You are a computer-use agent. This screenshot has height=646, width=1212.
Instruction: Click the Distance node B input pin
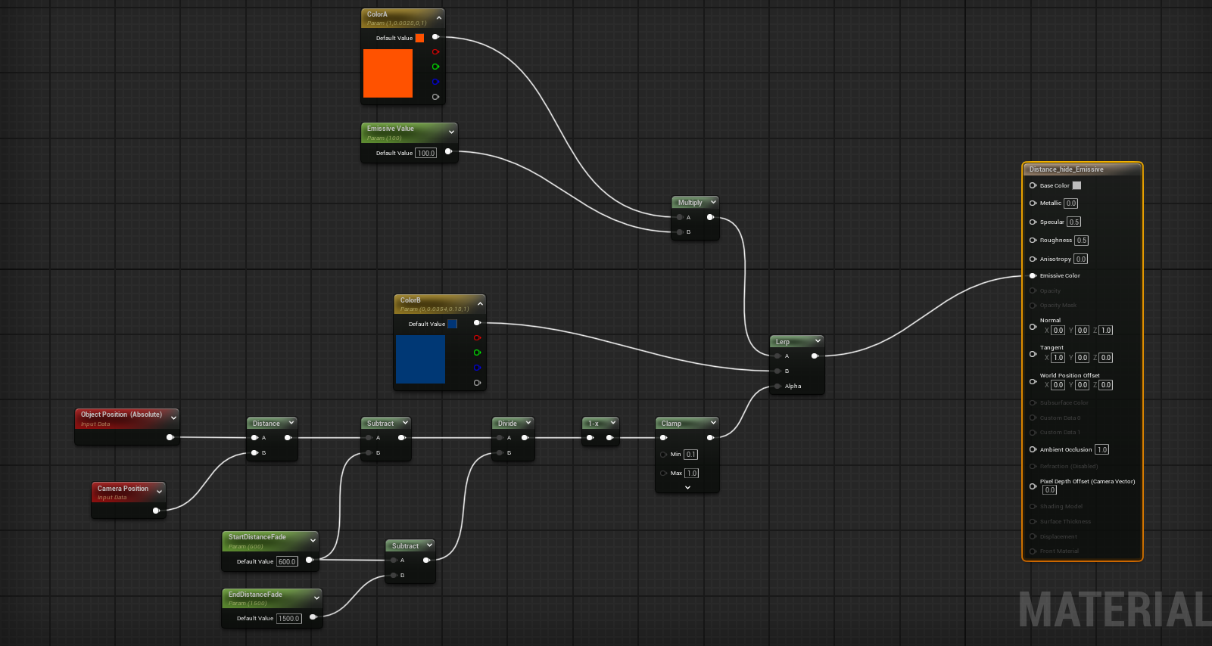pos(254,453)
